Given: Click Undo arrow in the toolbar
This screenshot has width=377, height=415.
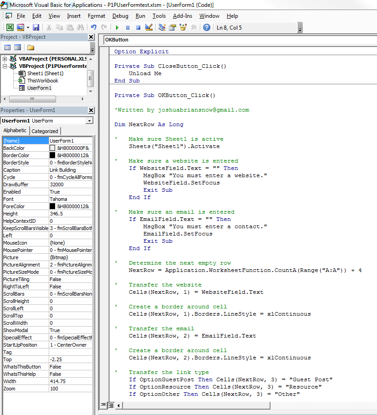Looking at the screenshot, I should (94, 27).
